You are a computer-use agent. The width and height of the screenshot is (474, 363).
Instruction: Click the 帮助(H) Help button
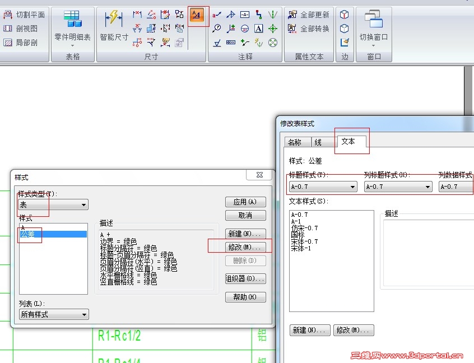point(245,297)
